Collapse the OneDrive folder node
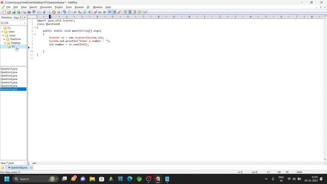This screenshot has height=184, width=327. (x=4, y=39)
